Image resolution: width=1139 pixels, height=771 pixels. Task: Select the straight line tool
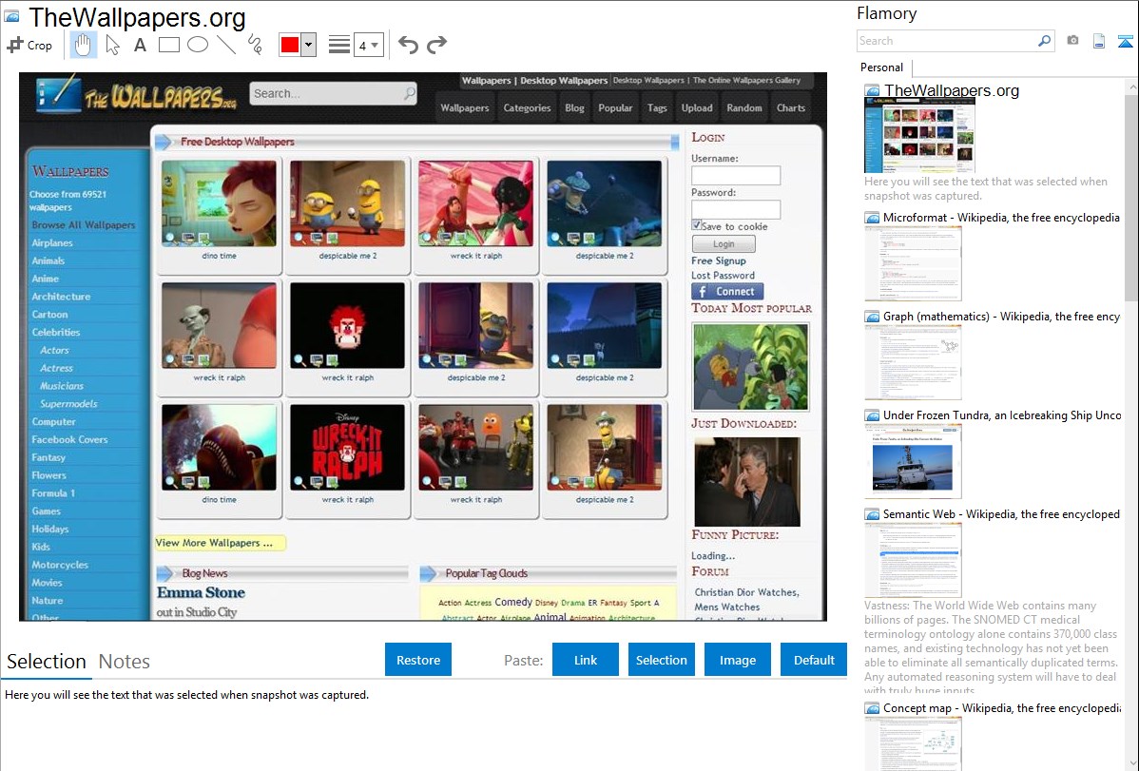coord(226,45)
